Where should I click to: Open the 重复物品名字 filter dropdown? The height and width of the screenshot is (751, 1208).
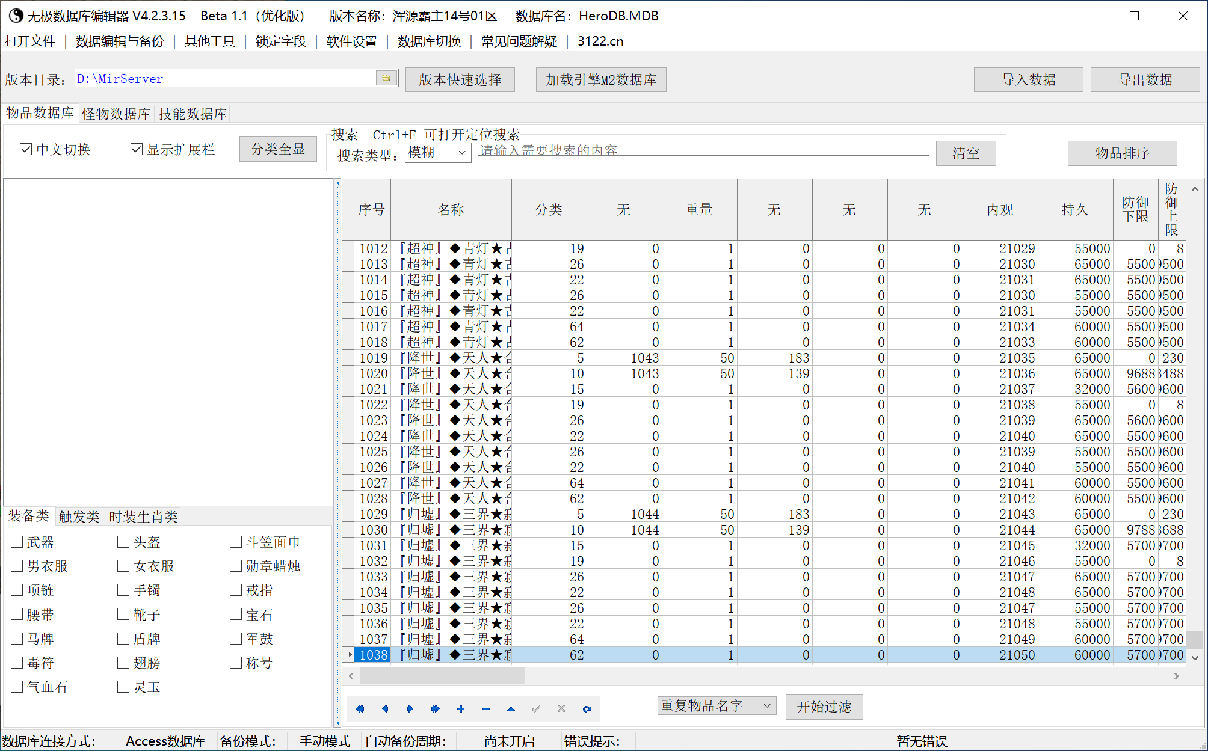tap(716, 706)
